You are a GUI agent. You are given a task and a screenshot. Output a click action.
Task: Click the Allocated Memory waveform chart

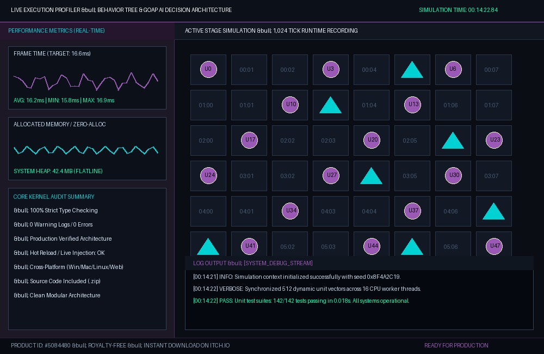(86, 150)
